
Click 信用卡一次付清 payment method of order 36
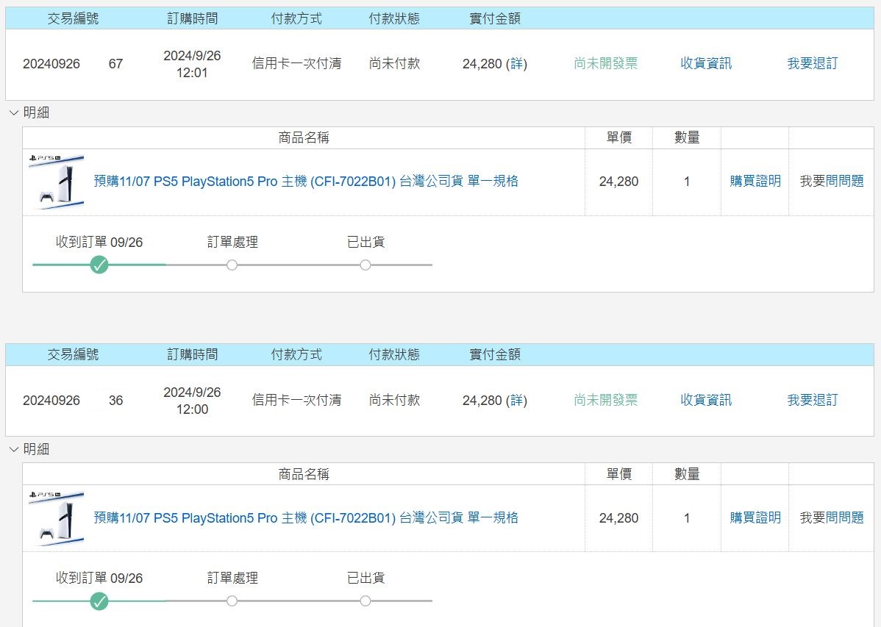coord(296,400)
